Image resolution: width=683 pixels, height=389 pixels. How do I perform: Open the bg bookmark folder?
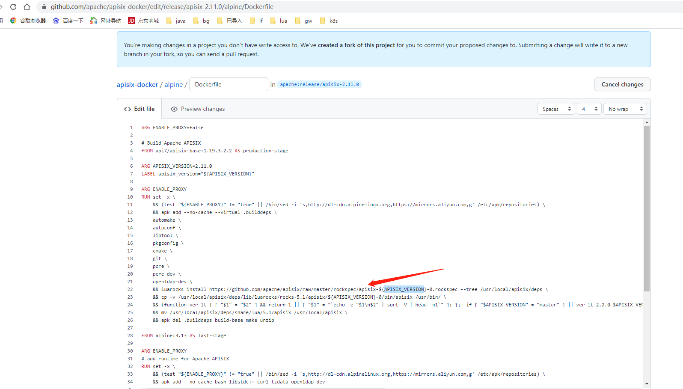(x=202, y=21)
